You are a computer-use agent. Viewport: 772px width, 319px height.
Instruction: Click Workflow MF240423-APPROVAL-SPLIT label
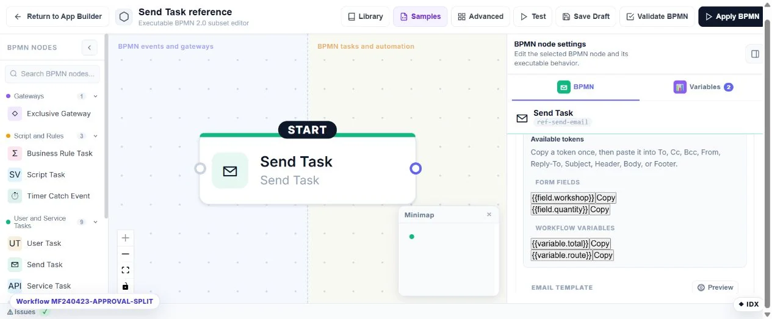tap(85, 301)
